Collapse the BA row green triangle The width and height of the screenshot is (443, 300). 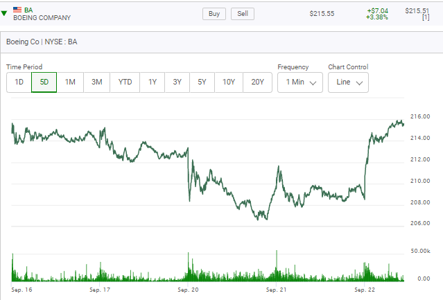[4, 13]
